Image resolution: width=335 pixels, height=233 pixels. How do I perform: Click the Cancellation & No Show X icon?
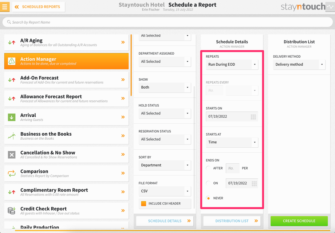pyautogui.click(x=12, y=155)
